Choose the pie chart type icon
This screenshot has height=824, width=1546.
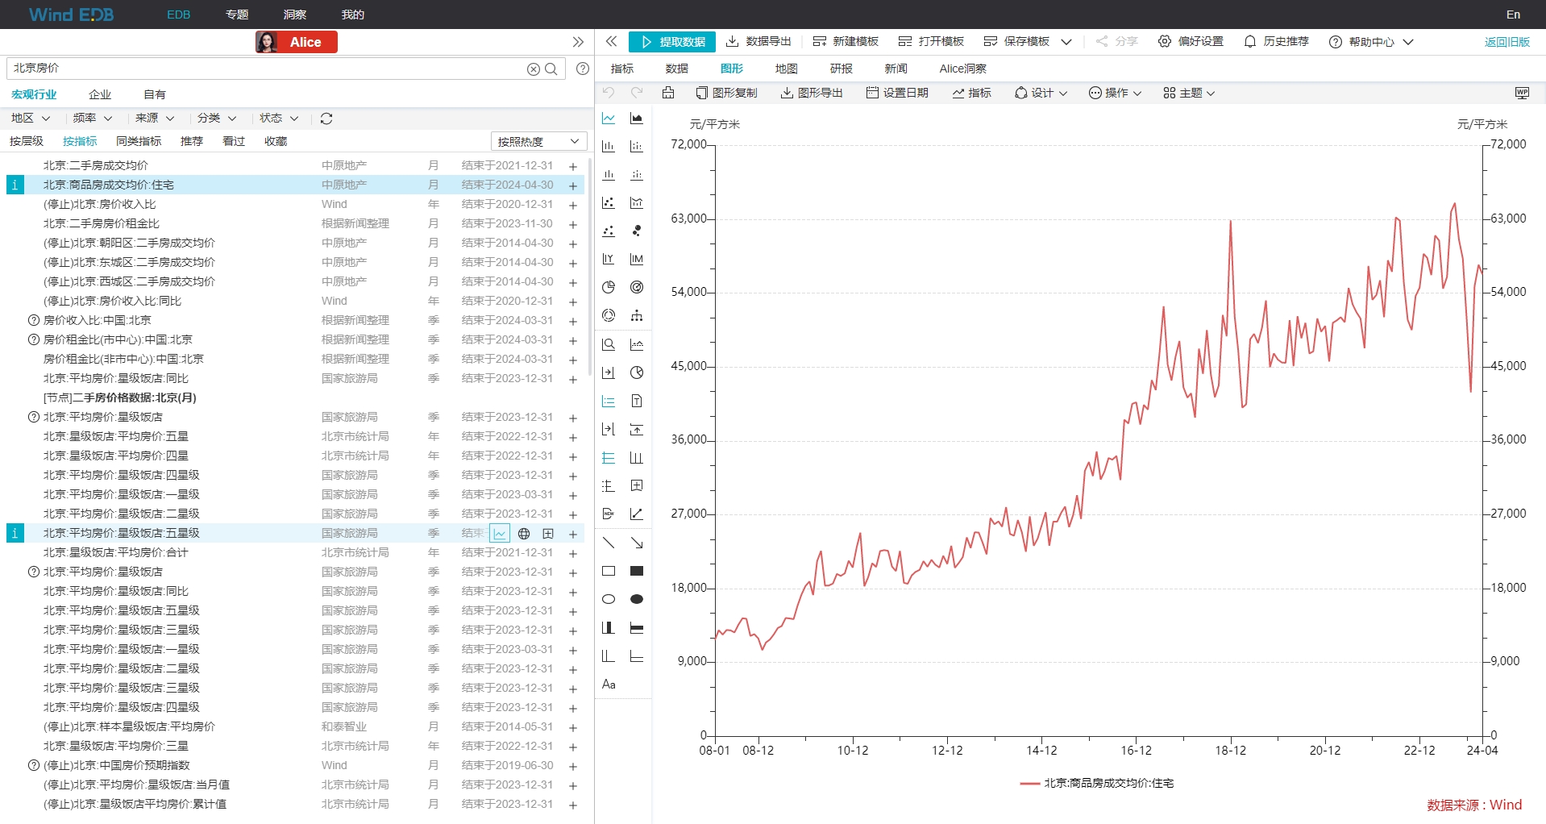tap(609, 288)
